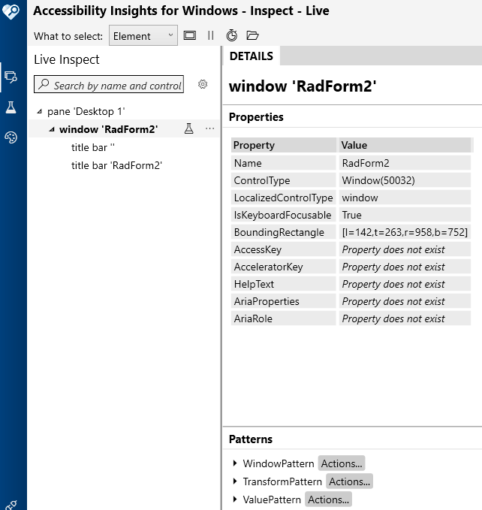Click the 'RadForm2' name value cell
This screenshot has width=482, height=510.
[x=405, y=163]
